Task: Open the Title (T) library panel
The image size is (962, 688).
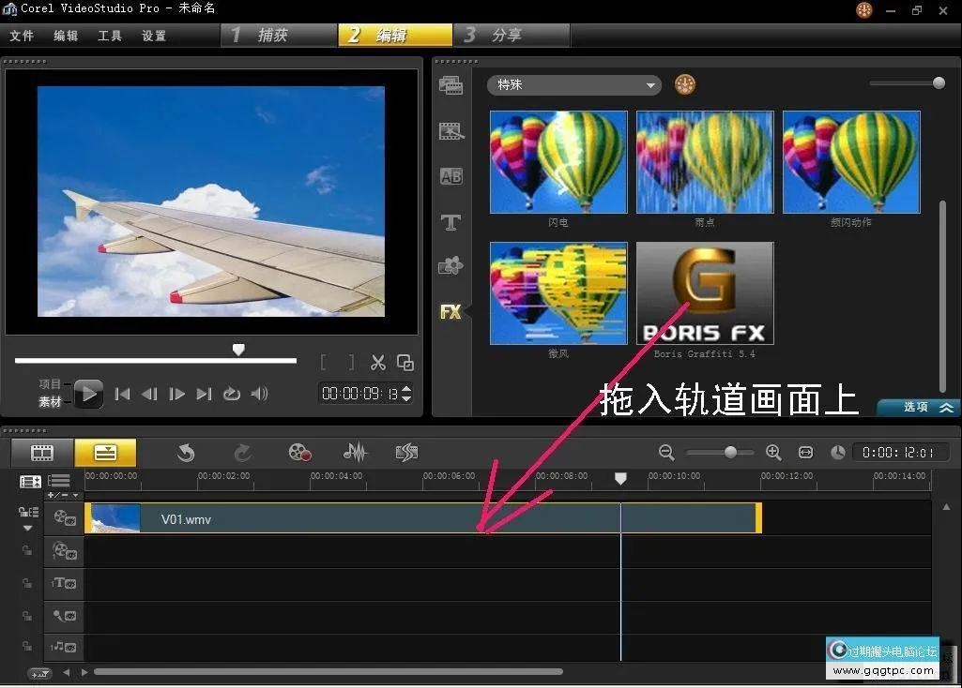Action: 451,222
